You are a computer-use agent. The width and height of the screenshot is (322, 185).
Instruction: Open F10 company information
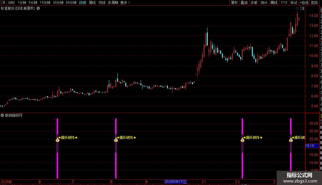click(284, 3)
